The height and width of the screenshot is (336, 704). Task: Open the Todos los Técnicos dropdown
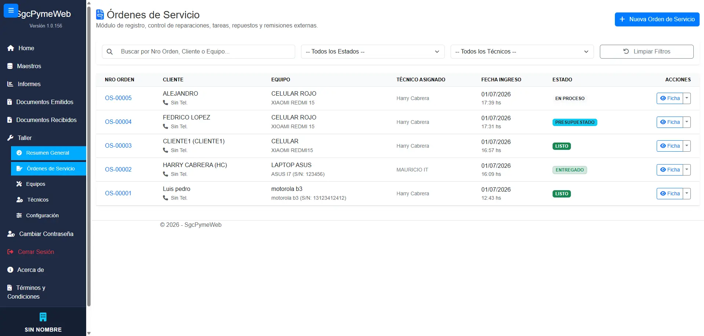[522, 52]
